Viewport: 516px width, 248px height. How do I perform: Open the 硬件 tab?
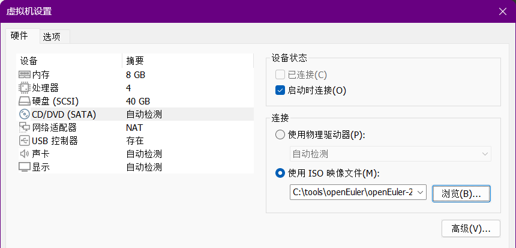tap(20, 36)
